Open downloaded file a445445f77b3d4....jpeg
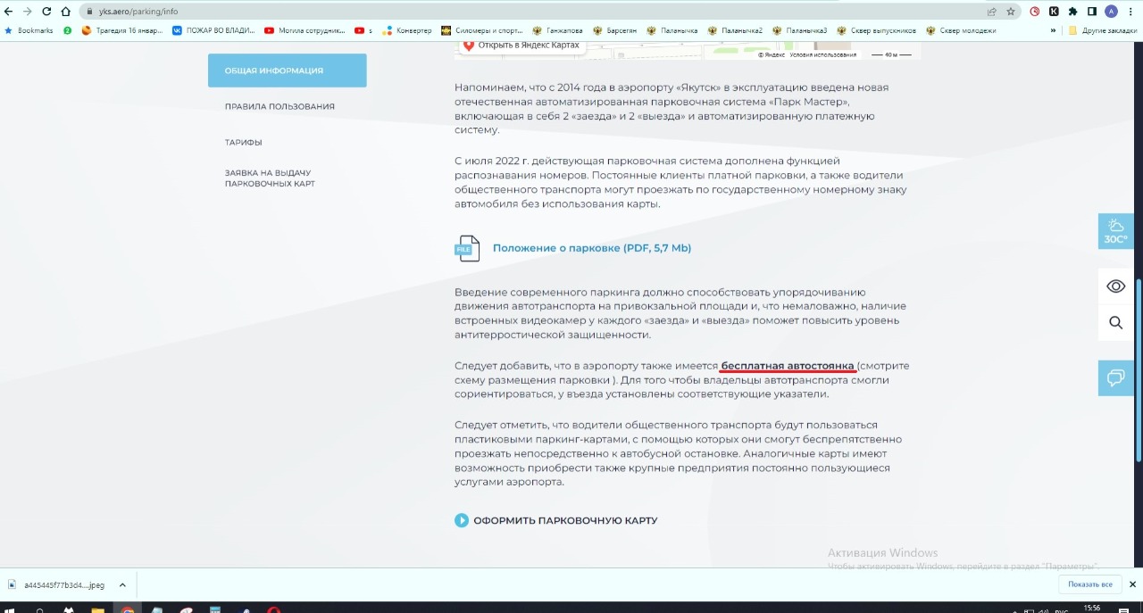1143x613 pixels. (56, 585)
